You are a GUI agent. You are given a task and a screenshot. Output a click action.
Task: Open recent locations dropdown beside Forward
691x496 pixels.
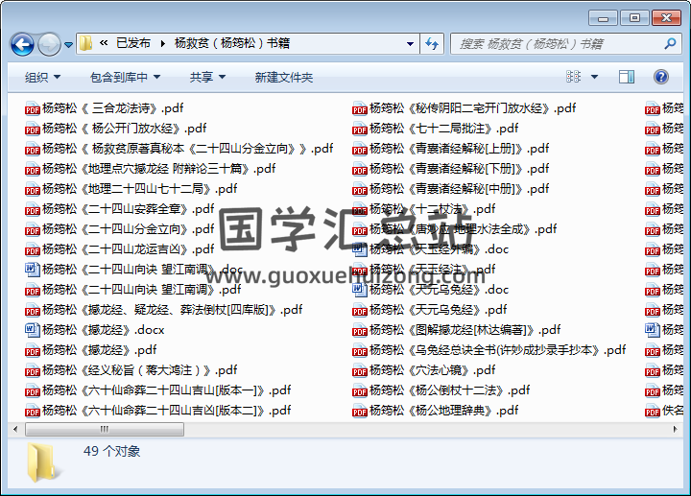[x=68, y=44]
